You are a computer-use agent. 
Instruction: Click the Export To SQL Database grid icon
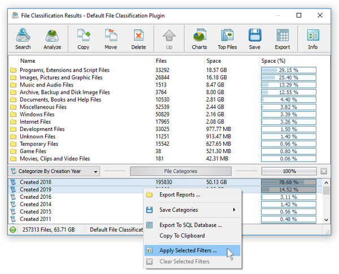pyautogui.click(x=149, y=225)
